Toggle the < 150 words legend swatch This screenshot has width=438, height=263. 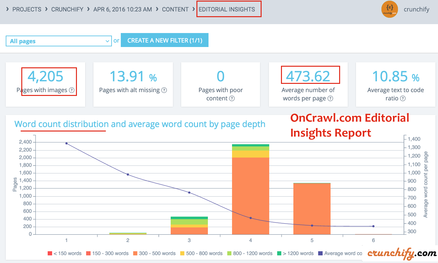click(50, 253)
